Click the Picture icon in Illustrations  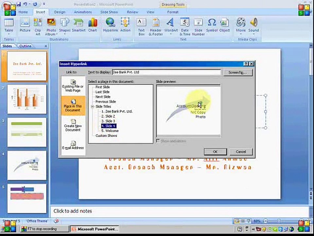[x=25, y=25]
